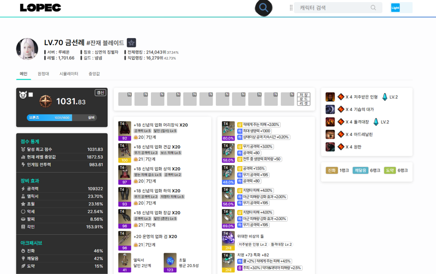Click the bronze compass rank badge
436x274 pixels.
point(46,101)
